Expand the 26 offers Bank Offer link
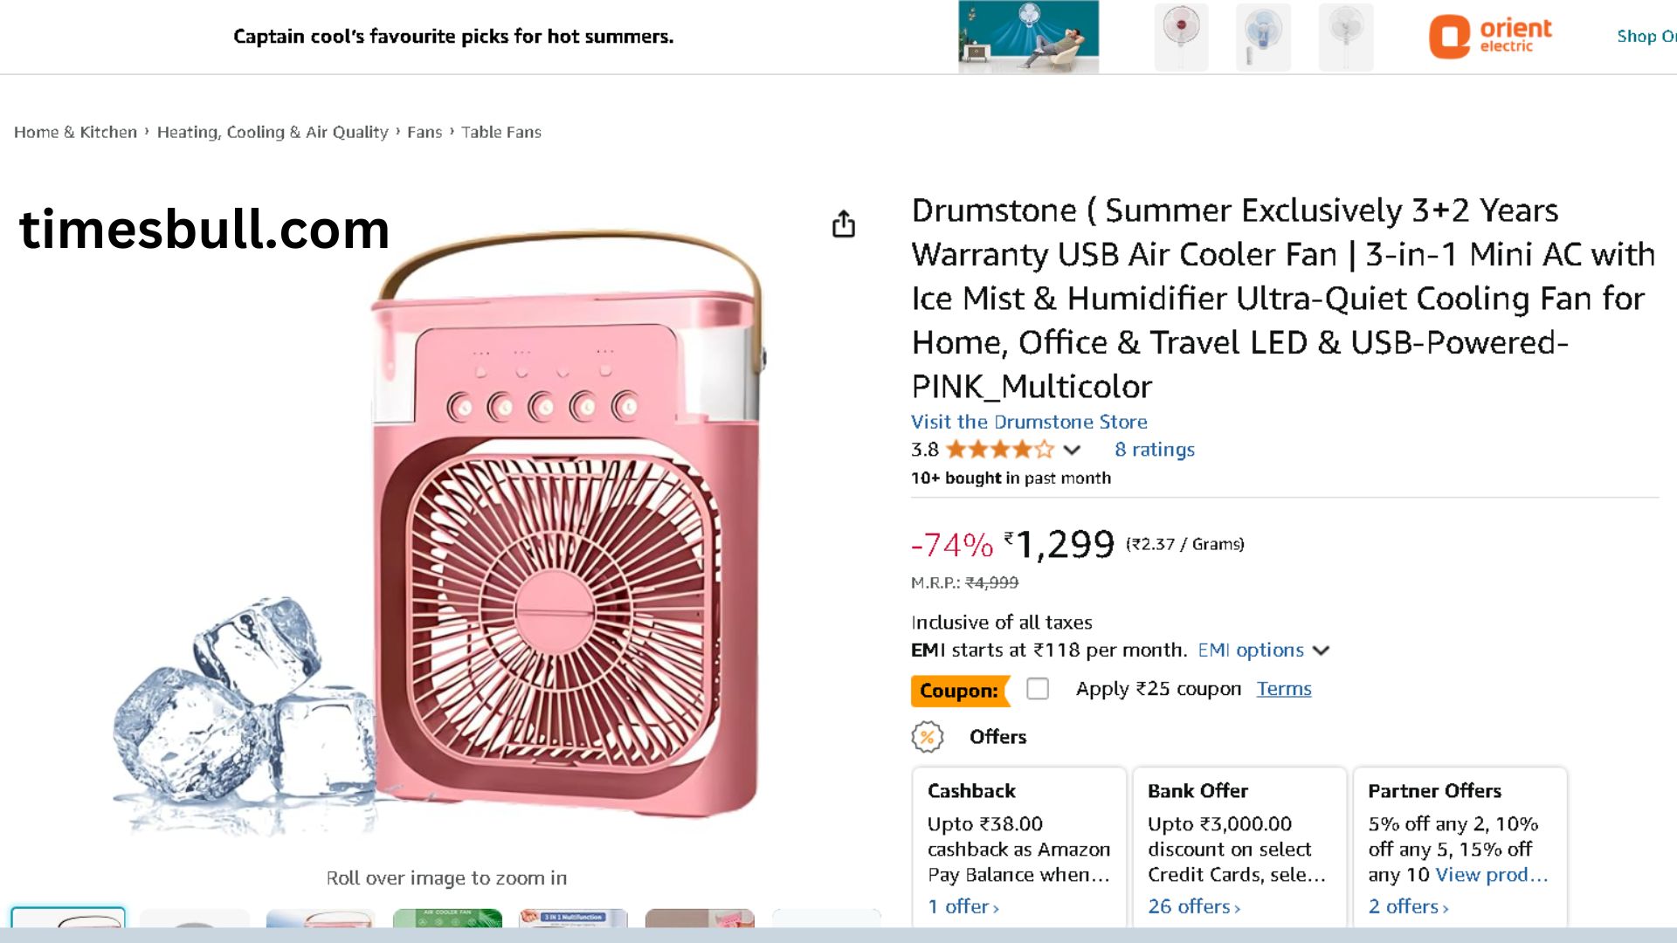Viewport: 1677px width, 943px height. tap(1193, 906)
